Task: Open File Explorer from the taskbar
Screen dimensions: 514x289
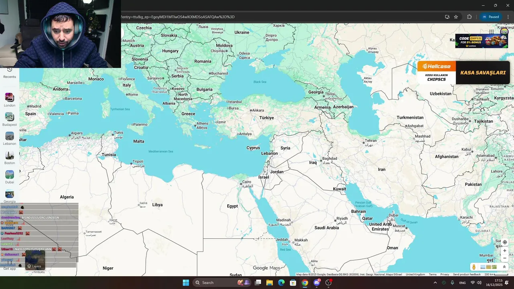Action: coord(269,283)
